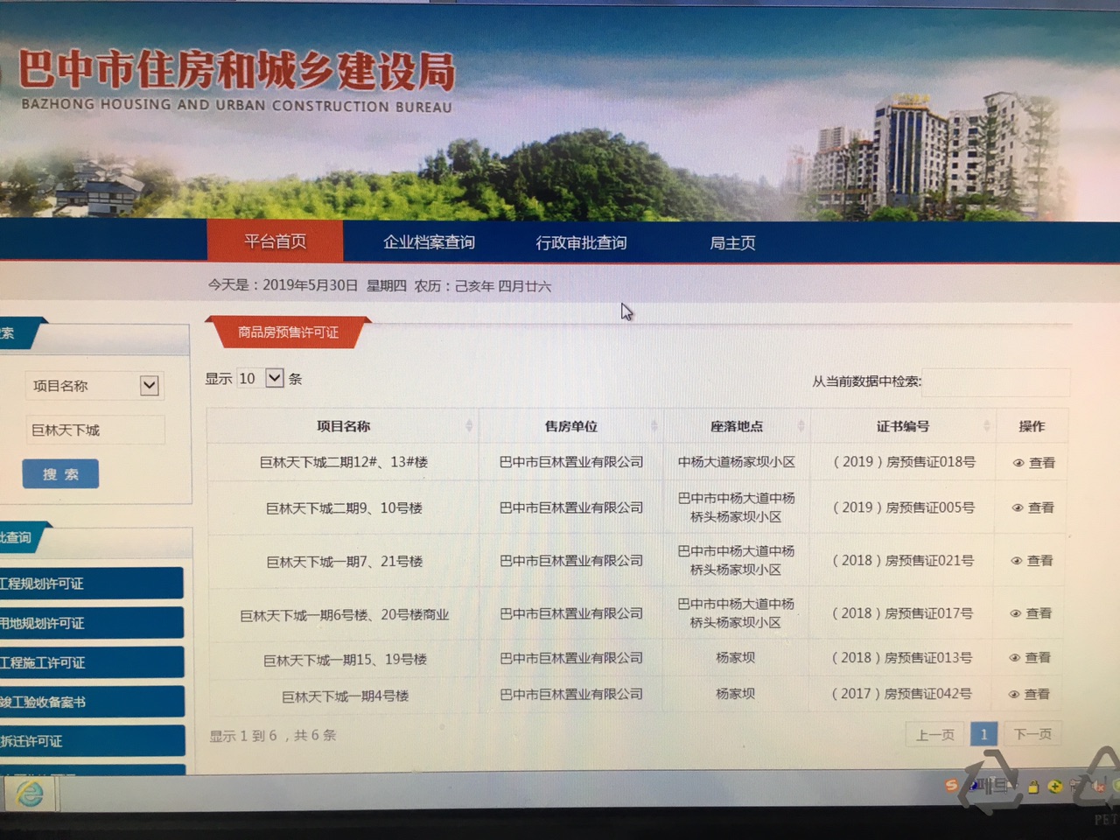This screenshot has height=840, width=1120.
Task: View details for 房预售证021号 row
Action: tap(1032, 561)
